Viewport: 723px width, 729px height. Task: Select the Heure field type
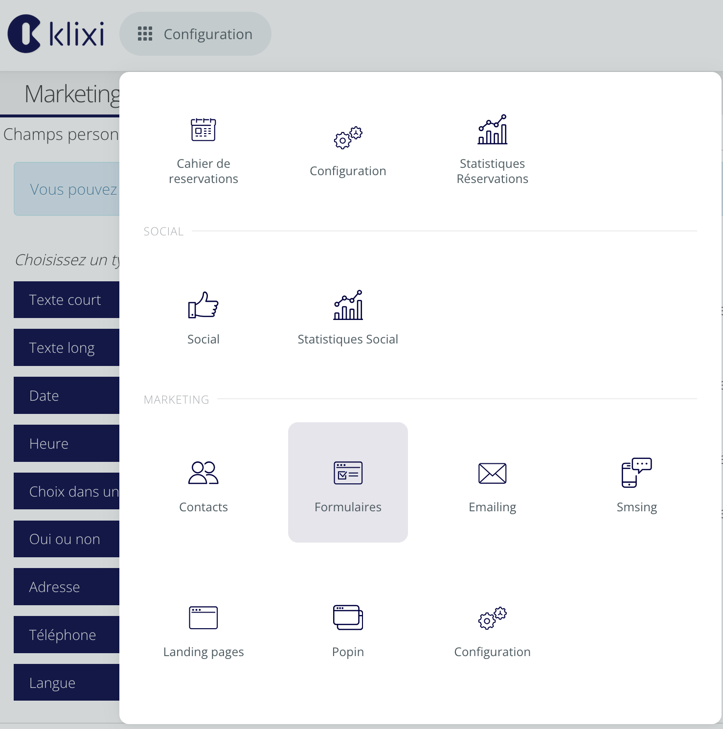click(67, 443)
